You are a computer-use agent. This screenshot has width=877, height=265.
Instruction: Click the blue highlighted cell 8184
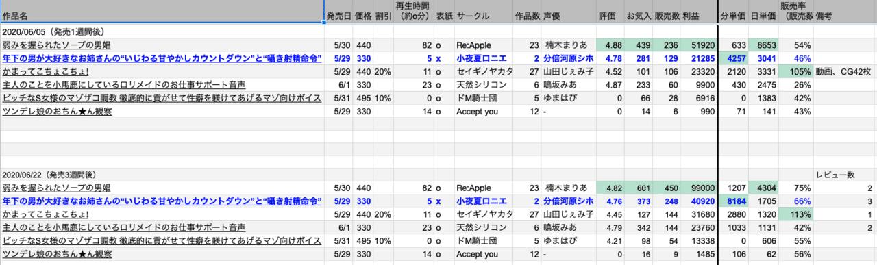(733, 201)
